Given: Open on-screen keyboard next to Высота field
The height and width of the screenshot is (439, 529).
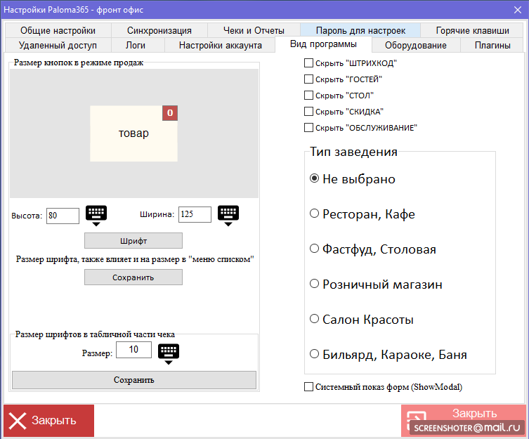Looking at the screenshot, I should click(x=96, y=215).
